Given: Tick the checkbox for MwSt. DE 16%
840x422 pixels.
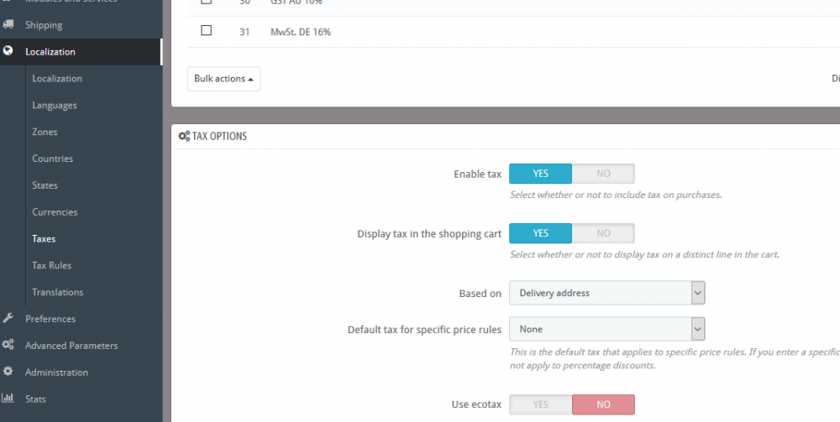Looking at the screenshot, I should tap(207, 31).
